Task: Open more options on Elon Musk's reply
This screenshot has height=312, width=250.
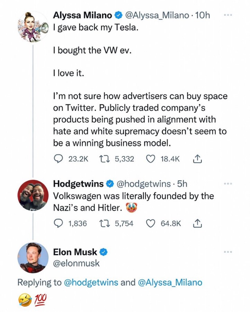Action: click(228, 252)
